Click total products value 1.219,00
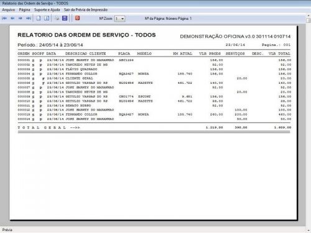The height and width of the screenshot is (233, 311). tap(215, 127)
